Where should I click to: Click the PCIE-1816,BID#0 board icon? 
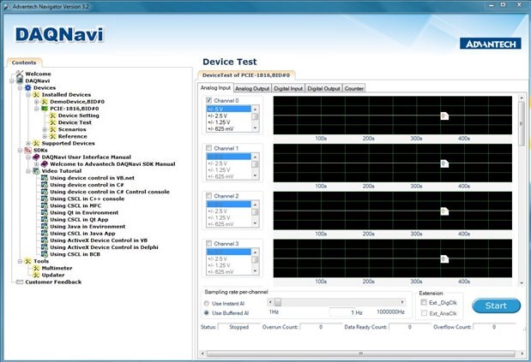click(x=45, y=109)
